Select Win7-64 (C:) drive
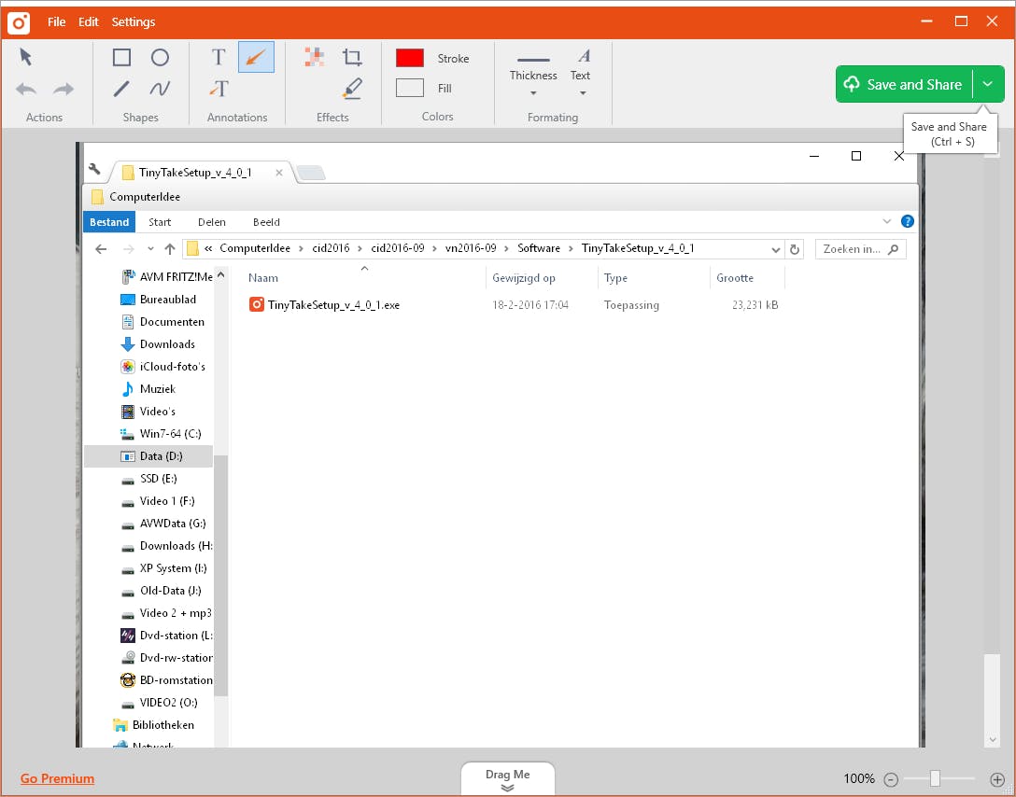 coord(162,434)
